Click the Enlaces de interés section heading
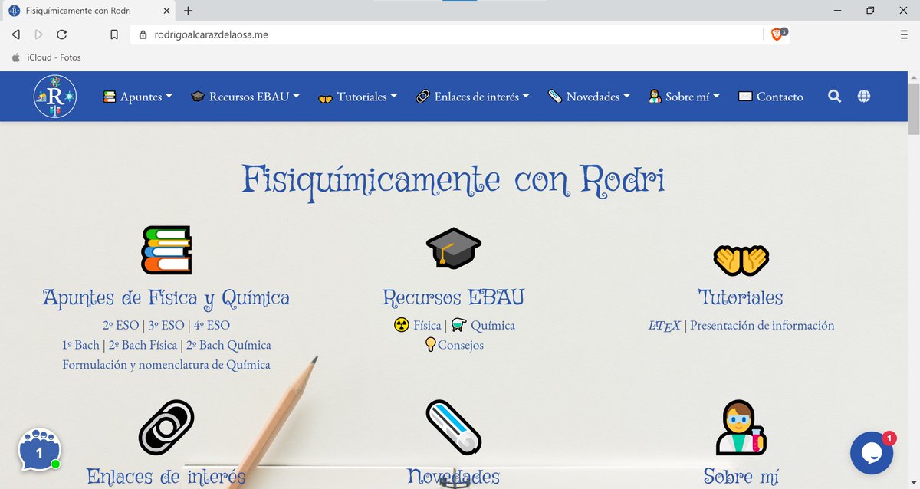 point(166,476)
